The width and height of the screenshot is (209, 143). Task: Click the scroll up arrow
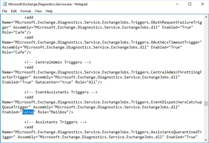206,17
